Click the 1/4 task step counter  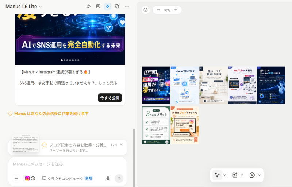tap(114, 145)
